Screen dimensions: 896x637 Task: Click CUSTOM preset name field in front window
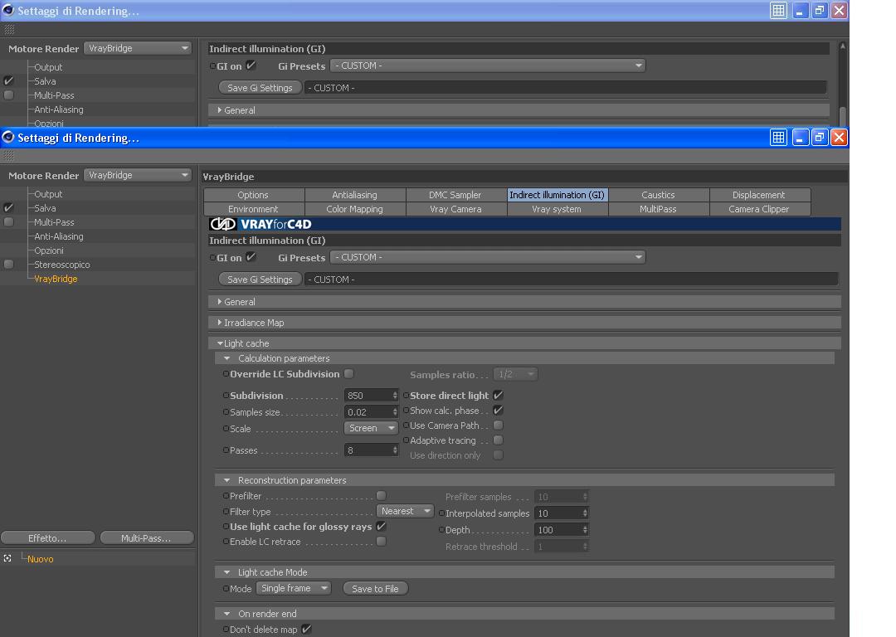click(x=571, y=280)
